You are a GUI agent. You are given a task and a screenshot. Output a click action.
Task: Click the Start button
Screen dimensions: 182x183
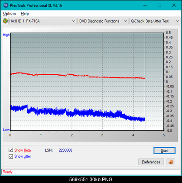pyautogui.click(x=164, y=150)
